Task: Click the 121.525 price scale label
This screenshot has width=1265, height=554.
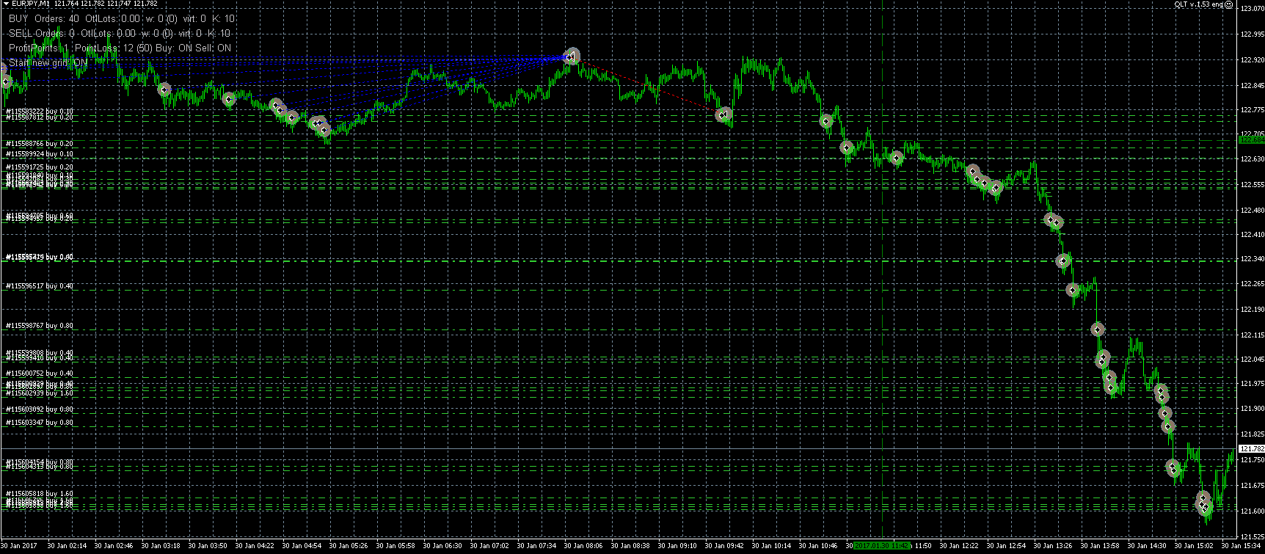Action: pyautogui.click(x=1253, y=538)
